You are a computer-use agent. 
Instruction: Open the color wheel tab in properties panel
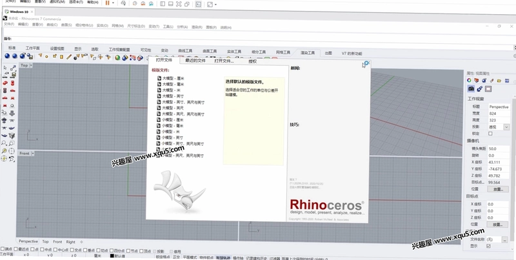click(x=469, y=80)
